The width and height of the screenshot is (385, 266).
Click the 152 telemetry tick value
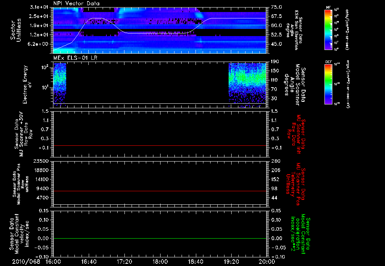(x=275, y=179)
